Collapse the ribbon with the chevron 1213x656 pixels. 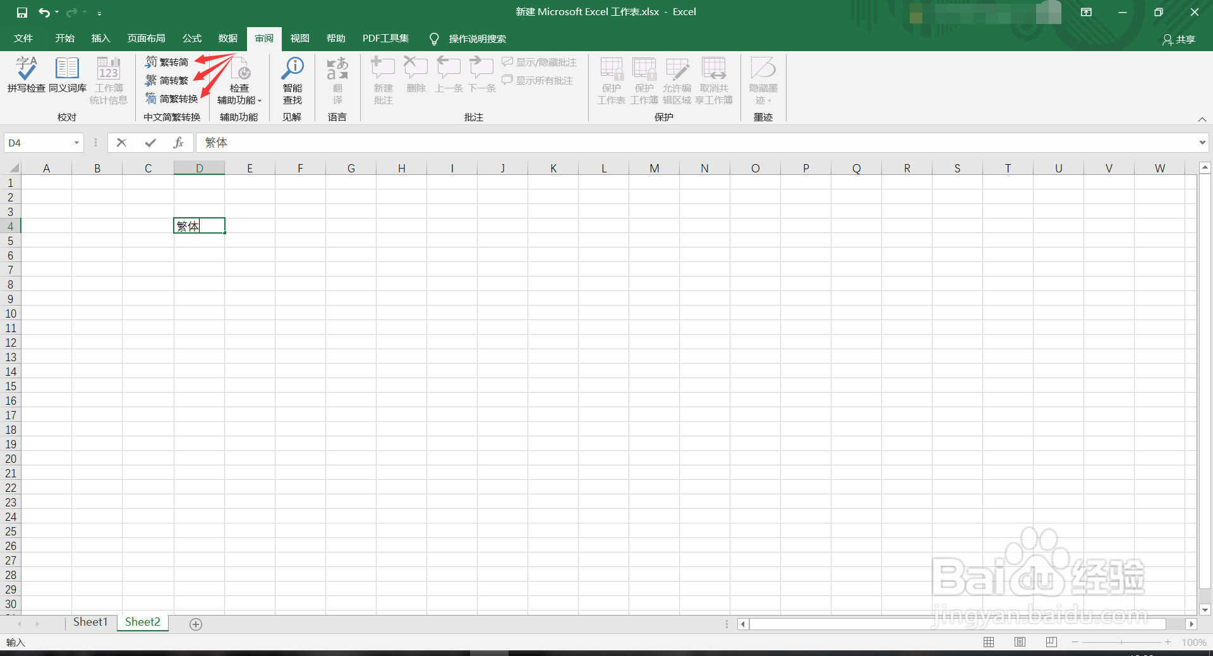[x=1202, y=119]
